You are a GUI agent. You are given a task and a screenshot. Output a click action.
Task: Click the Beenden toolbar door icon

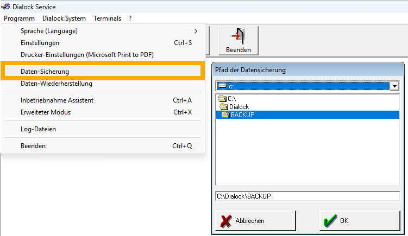click(x=238, y=36)
